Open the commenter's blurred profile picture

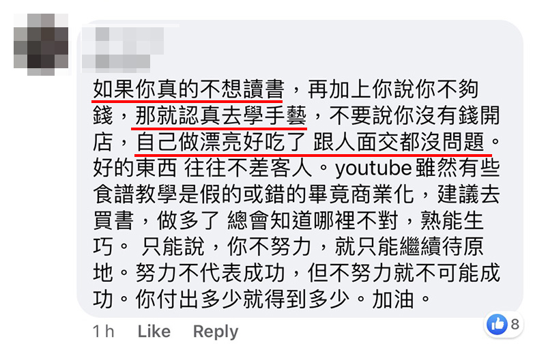(41, 44)
